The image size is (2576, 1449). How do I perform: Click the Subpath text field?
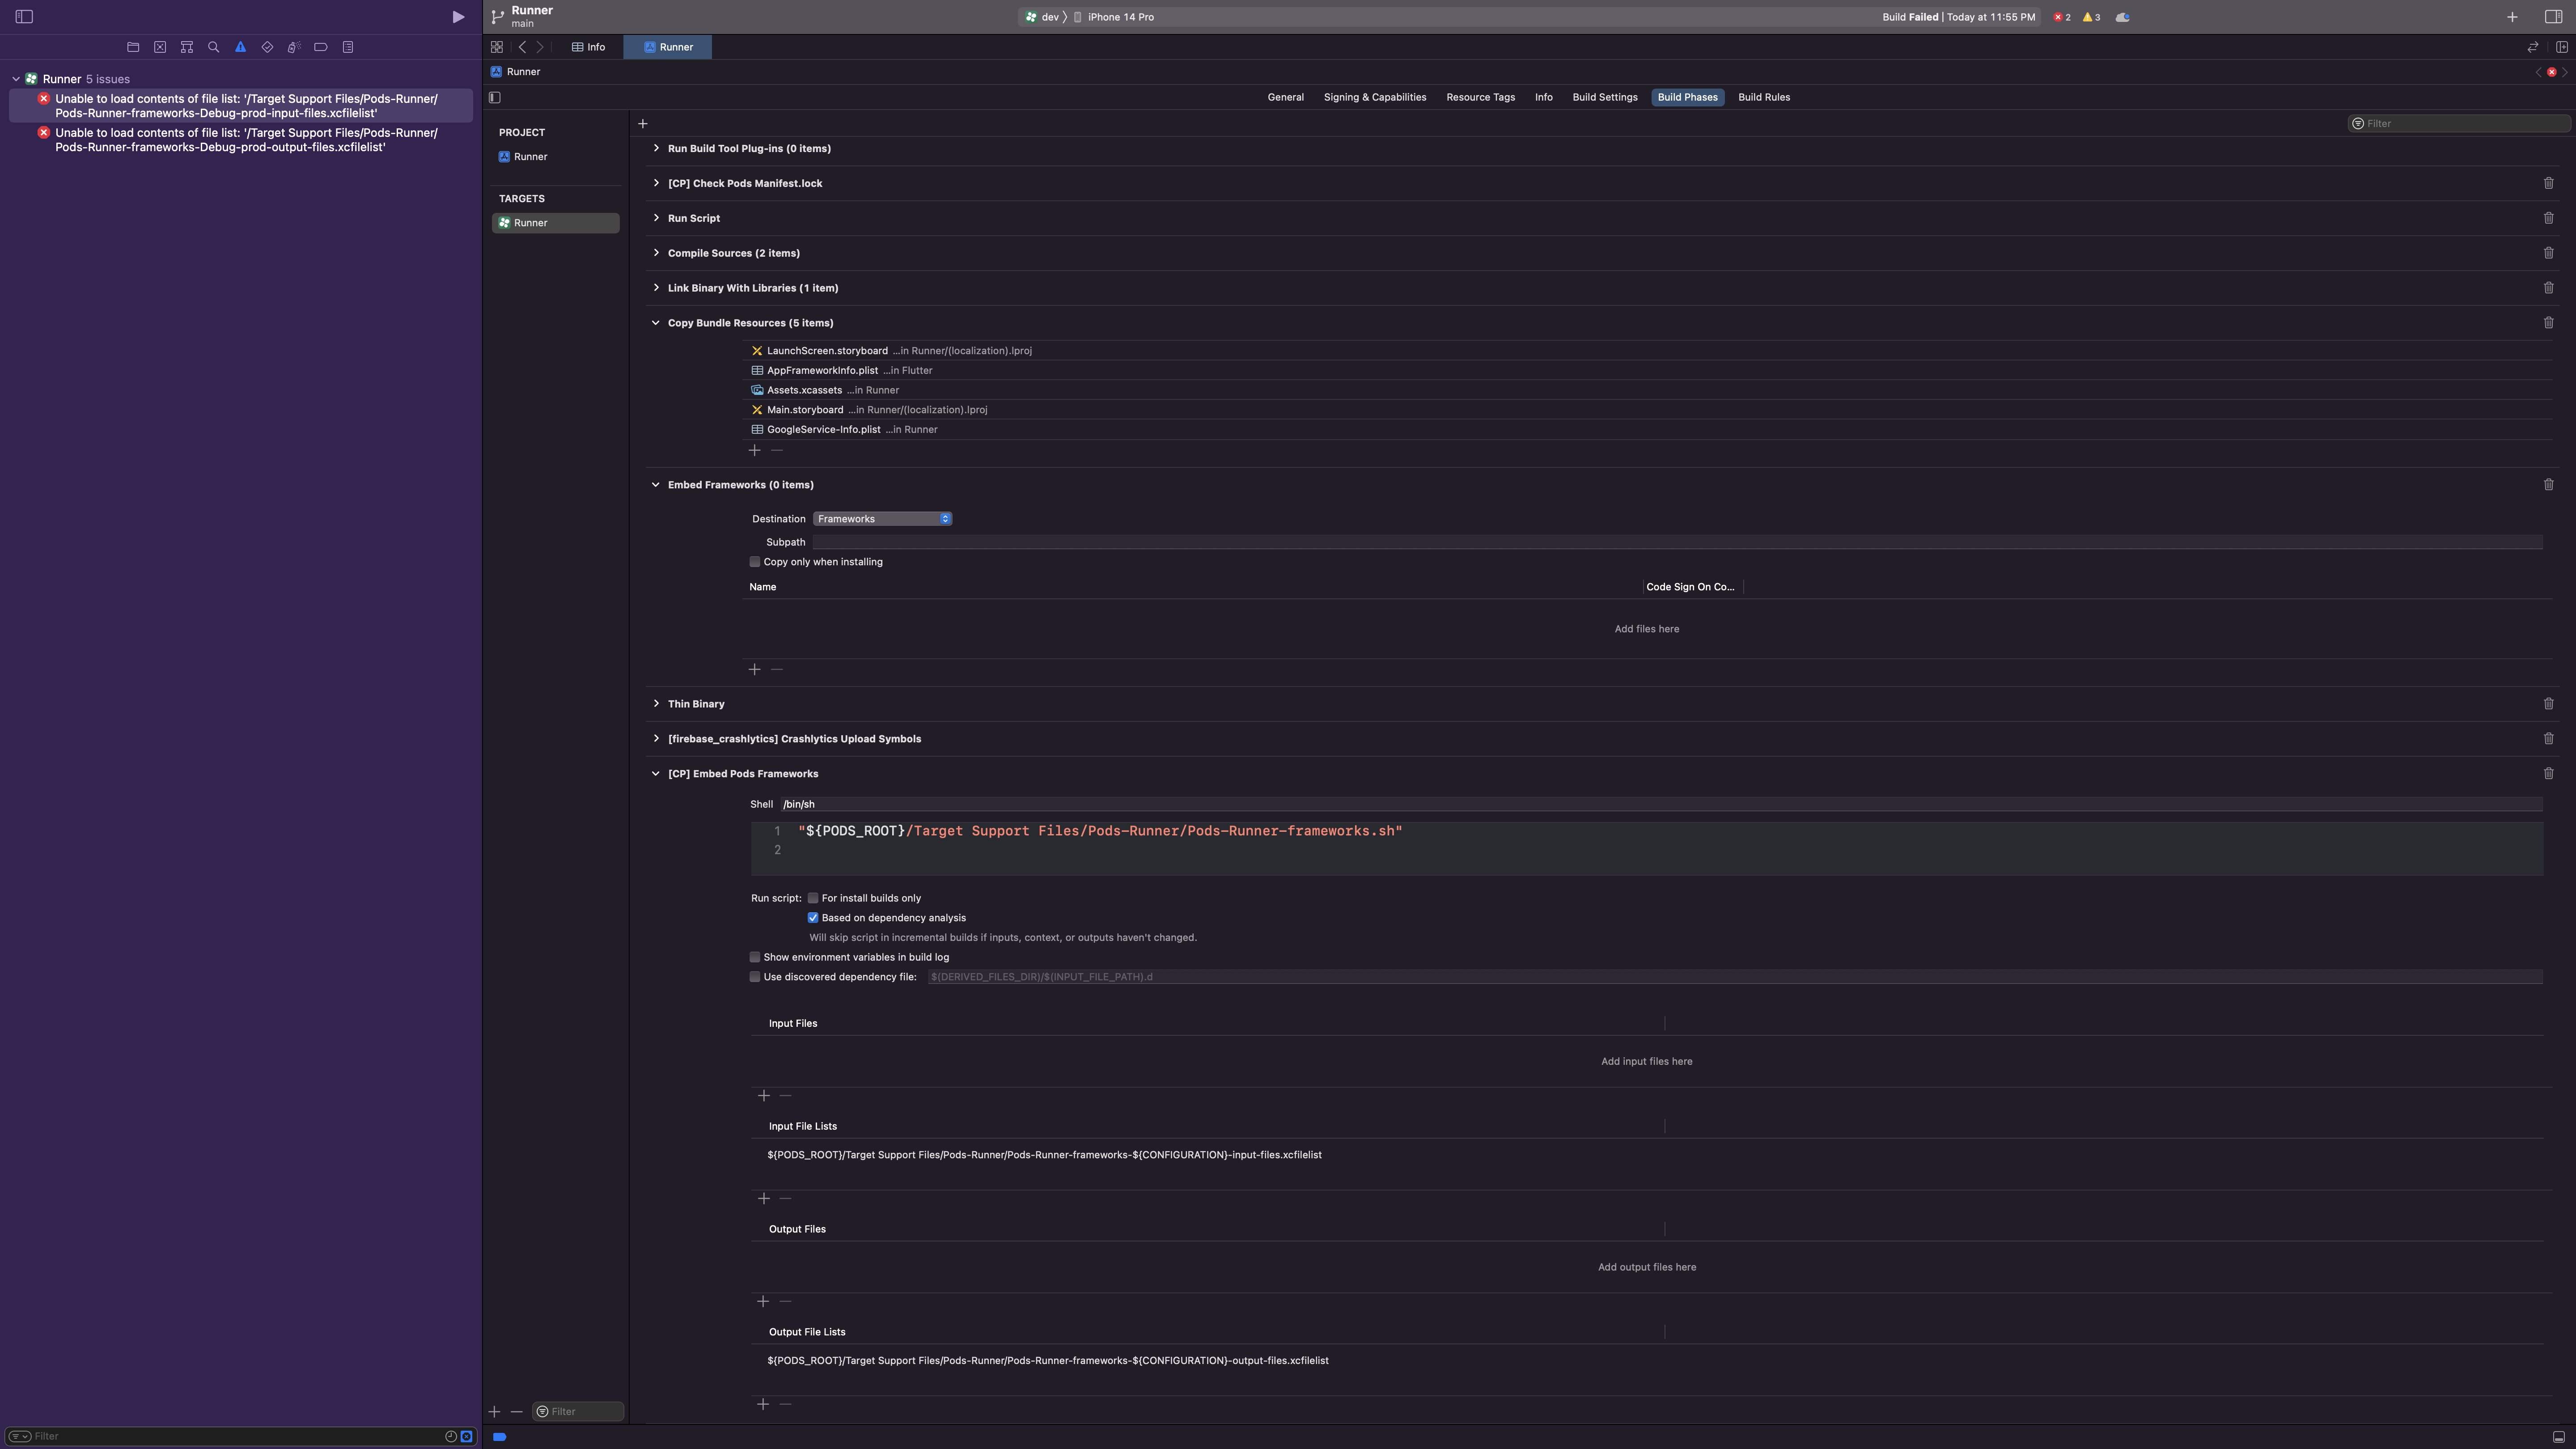click(1677, 542)
